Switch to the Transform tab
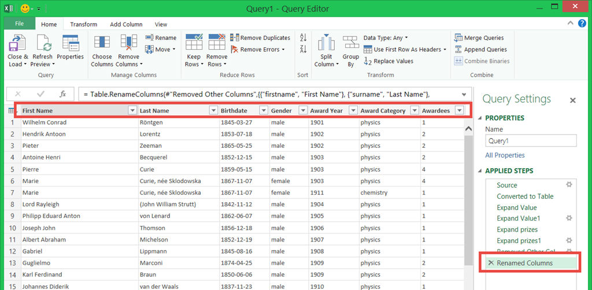The height and width of the screenshot is (290, 592). point(84,24)
